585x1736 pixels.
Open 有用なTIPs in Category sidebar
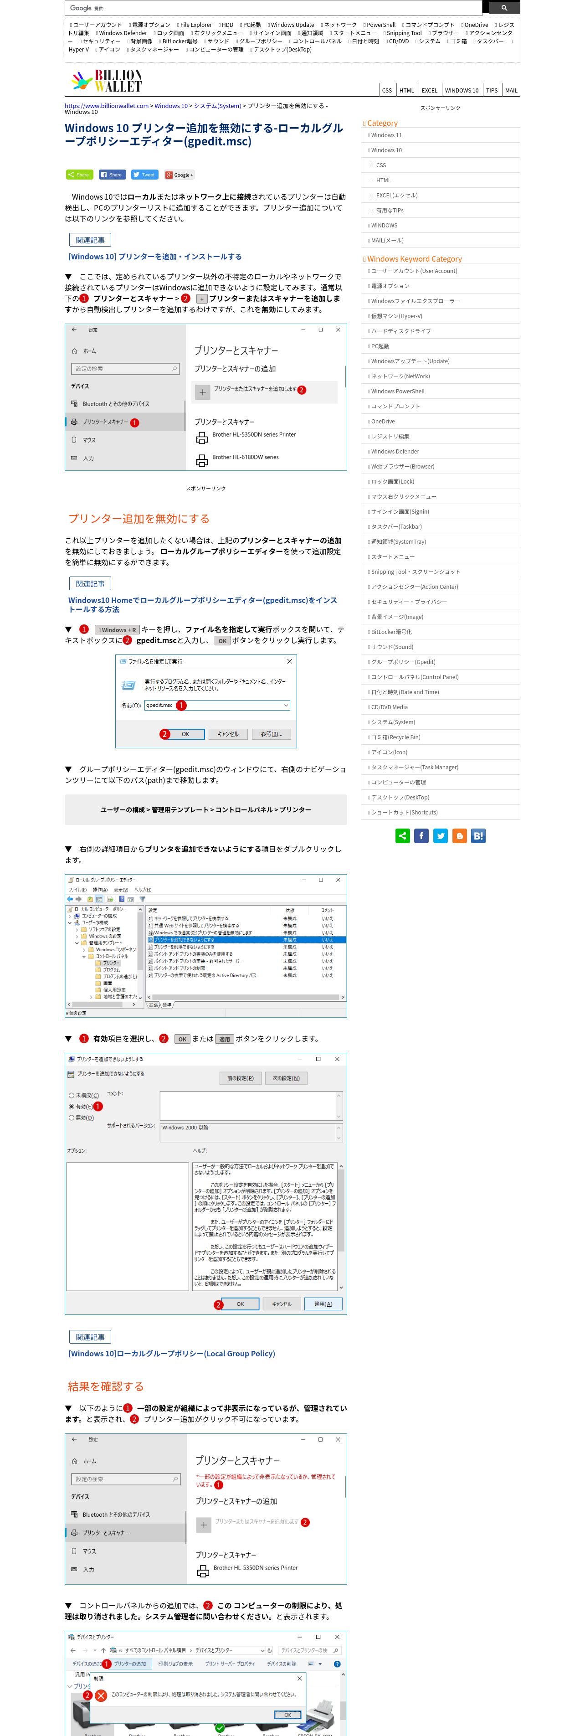click(x=440, y=210)
